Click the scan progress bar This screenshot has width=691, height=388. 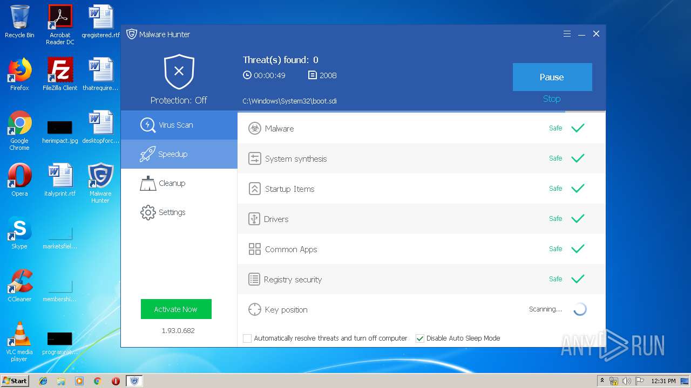[x=422, y=112]
